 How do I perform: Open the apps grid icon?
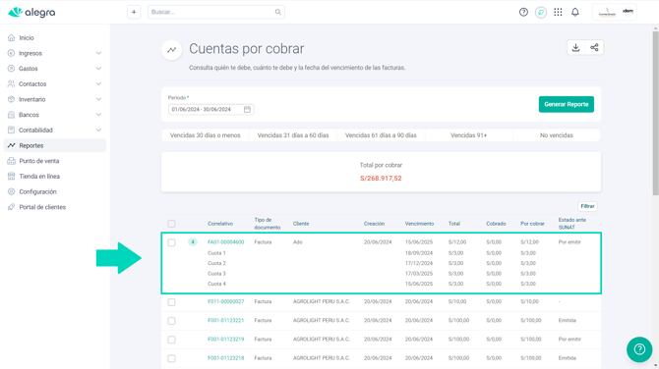pos(558,12)
